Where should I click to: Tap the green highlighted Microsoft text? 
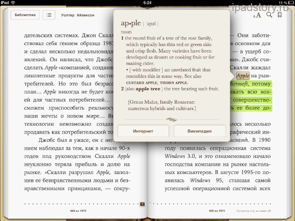[x=239, y=84]
